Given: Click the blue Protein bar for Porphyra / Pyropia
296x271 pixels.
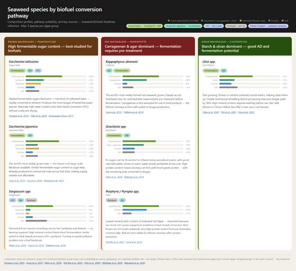Looking at the screenshot, I should tap(135, 210).
